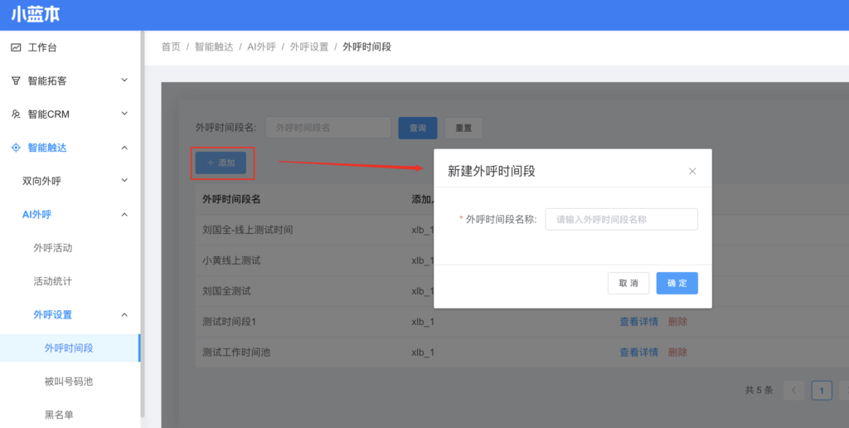Click the 智能CRM people icon
Viewport: 849px width, 428px height.
point(16,114)
